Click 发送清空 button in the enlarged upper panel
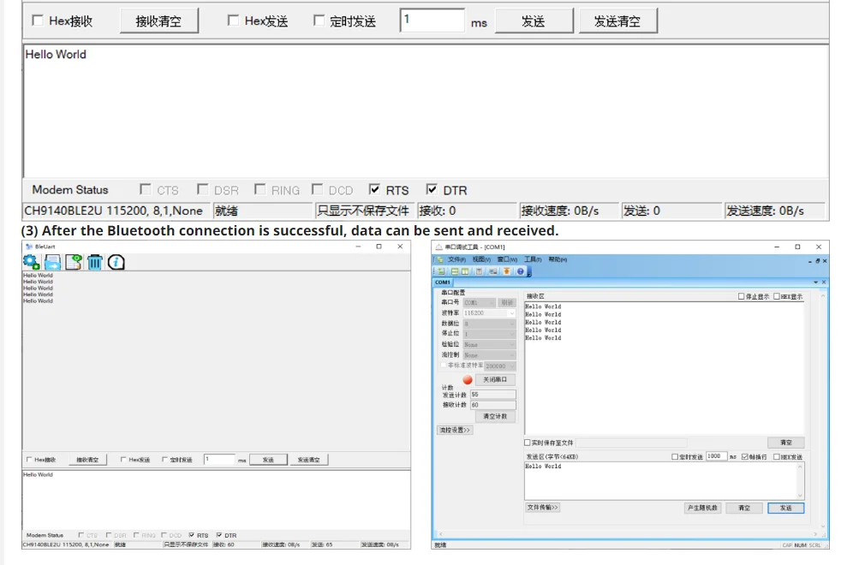This screenshot has width=847, height=565. click(618, 21)
